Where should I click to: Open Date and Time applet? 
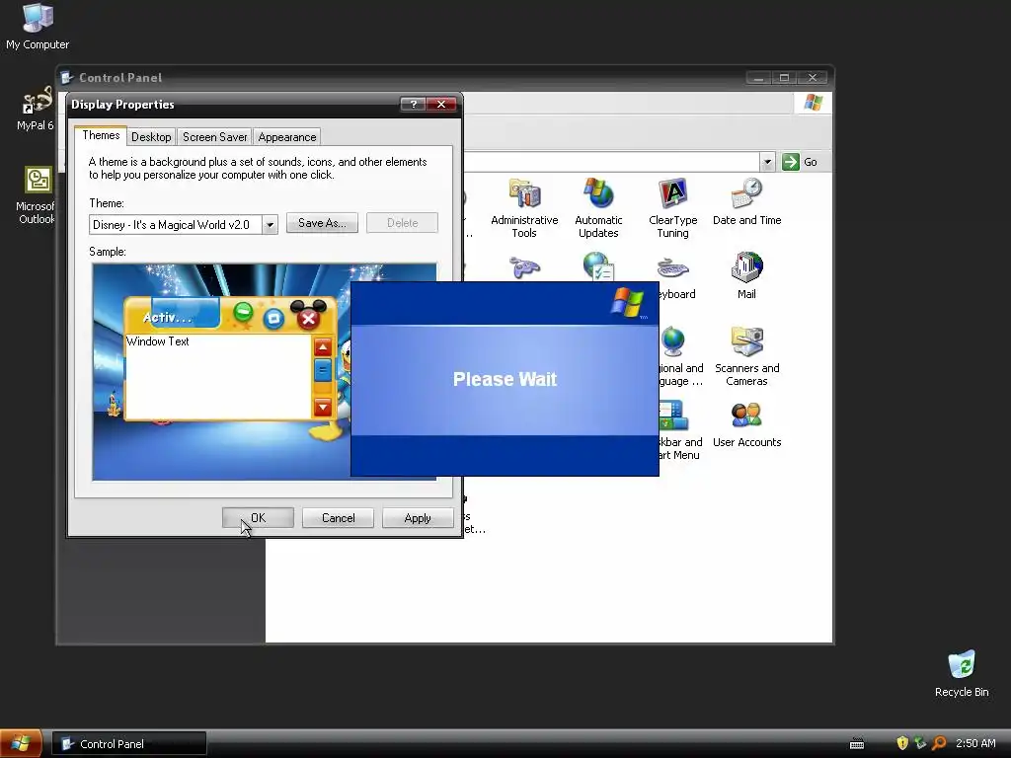[x=746, y=201]
